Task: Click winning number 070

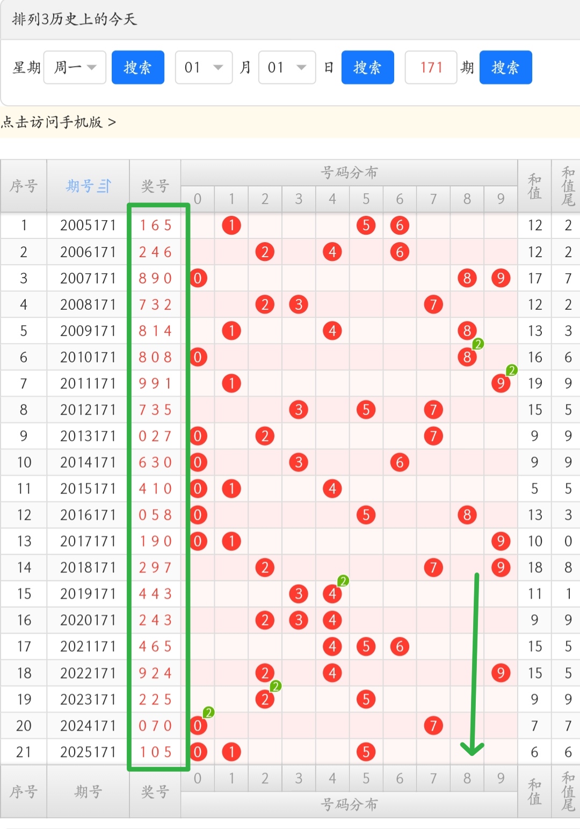Action: coord(155,726)
